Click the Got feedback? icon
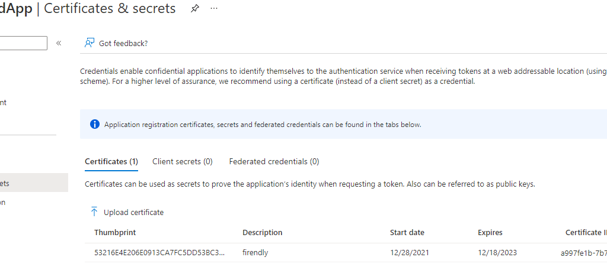The width and height of the screenshot is (607, 267). coord(90,43)
